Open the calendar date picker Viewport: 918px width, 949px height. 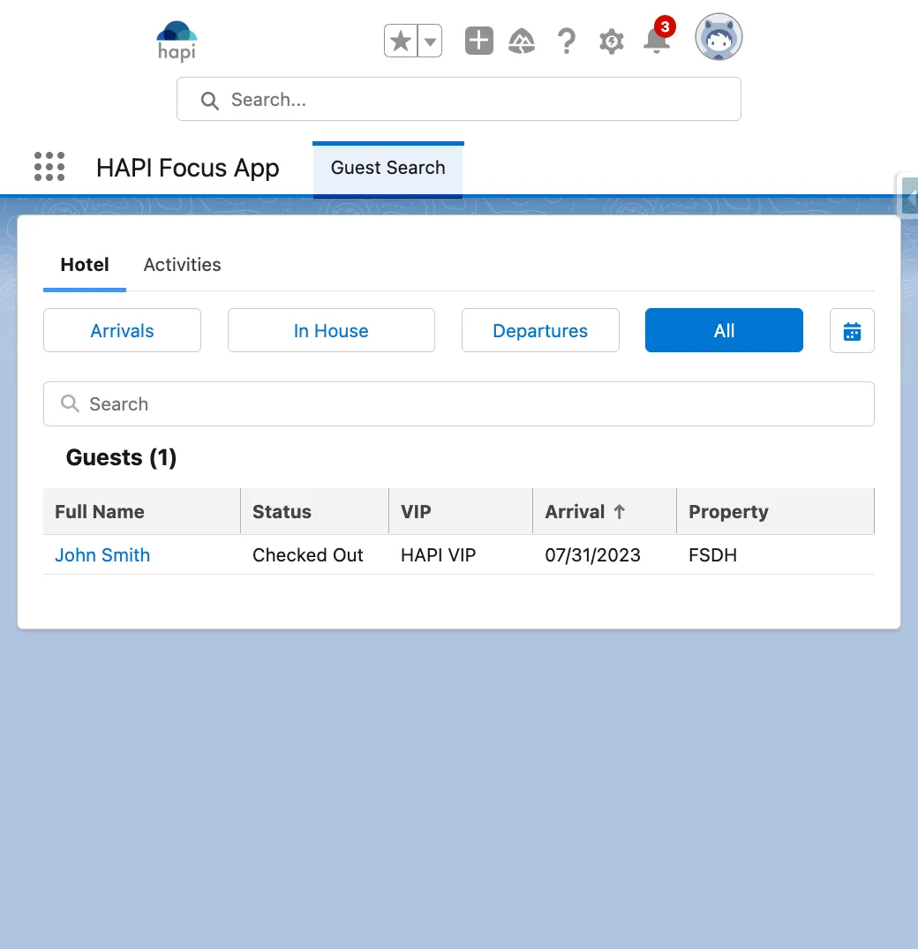click(x=852, y=331)
